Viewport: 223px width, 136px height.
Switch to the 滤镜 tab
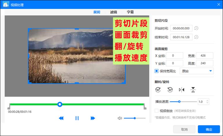[114, 12]
